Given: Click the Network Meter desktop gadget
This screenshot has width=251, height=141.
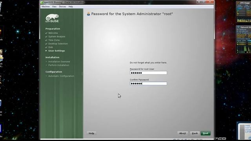Looking at the screenshot, I should click(244, 39).
